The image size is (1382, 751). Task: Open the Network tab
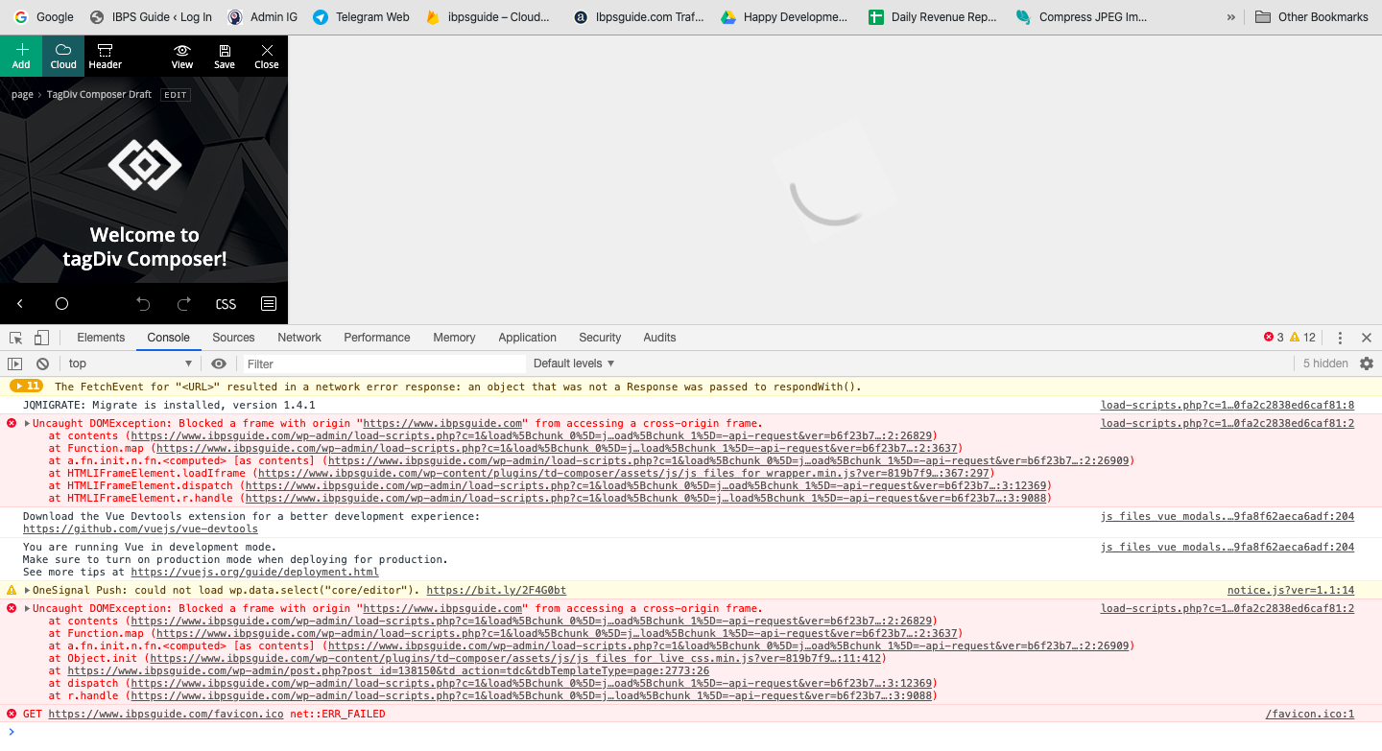299,338
